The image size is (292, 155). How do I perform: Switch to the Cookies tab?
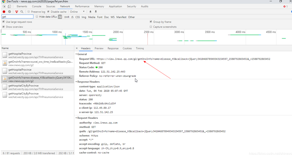point(127,48)
